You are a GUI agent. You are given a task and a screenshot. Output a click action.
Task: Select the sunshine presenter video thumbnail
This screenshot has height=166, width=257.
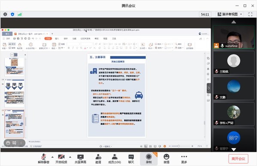point(234,37)
